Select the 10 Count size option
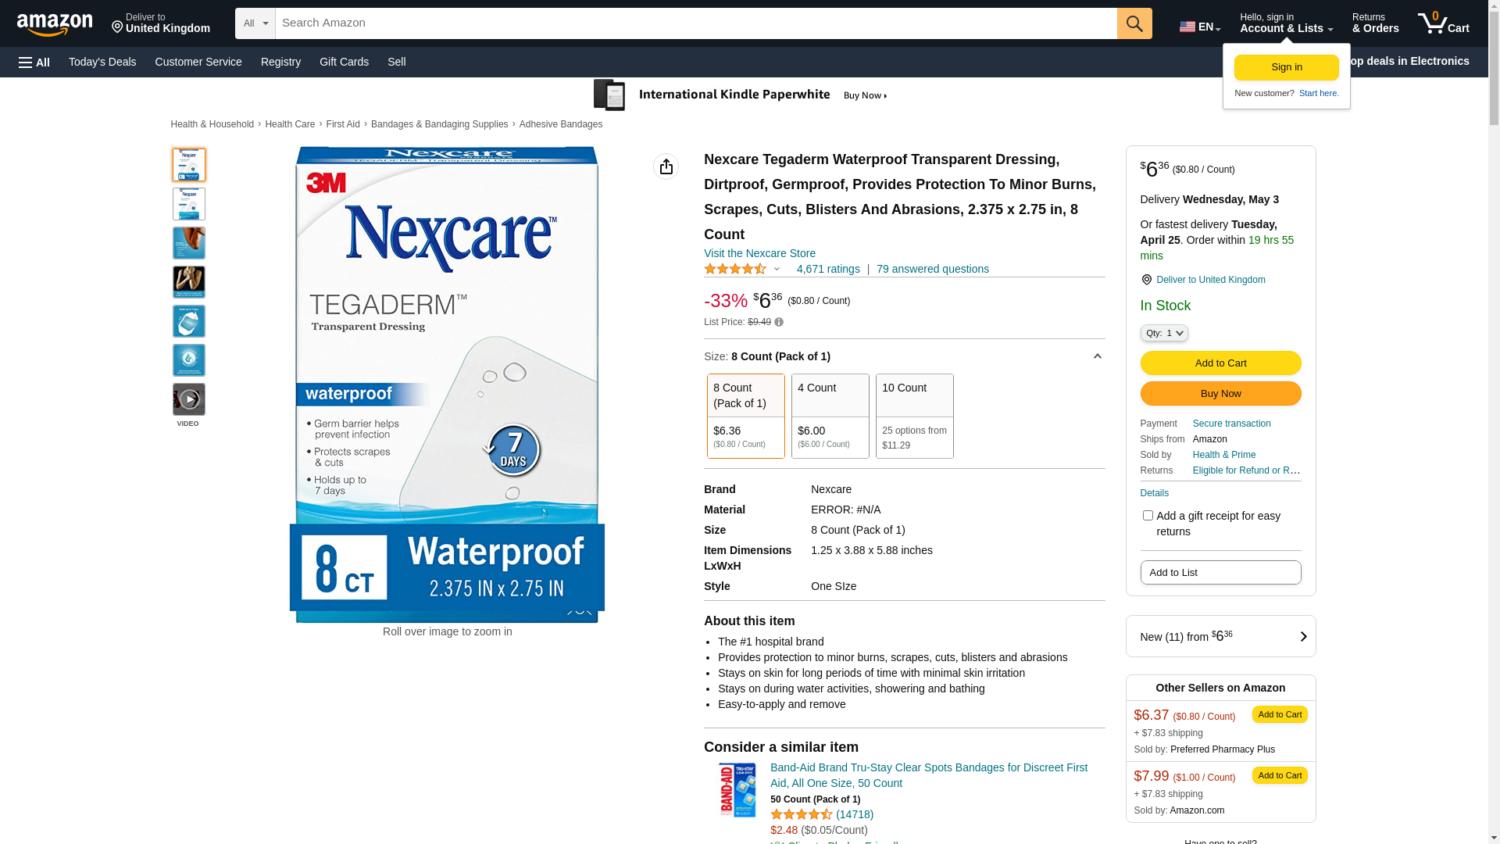 coord(914,416)
